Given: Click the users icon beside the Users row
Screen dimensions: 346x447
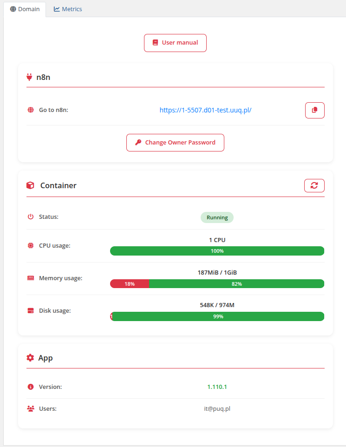Looking at the screenshot, I should (x=29, y=408).
